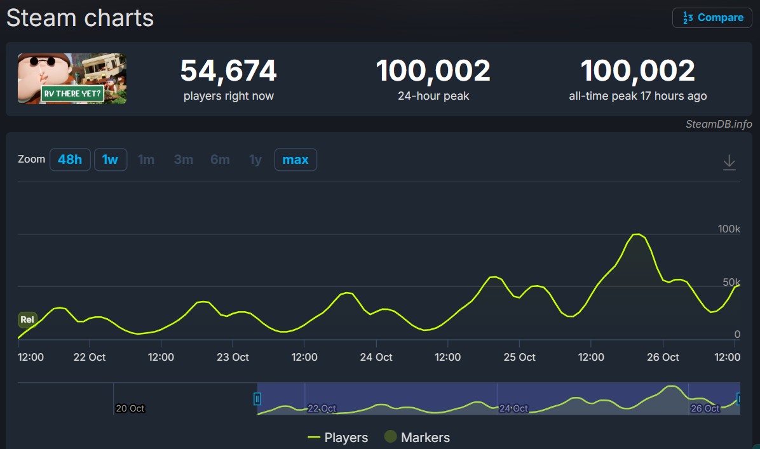Select the 1m zoom option
Viewport: 760px width, 449px height.
pos(146,159)
